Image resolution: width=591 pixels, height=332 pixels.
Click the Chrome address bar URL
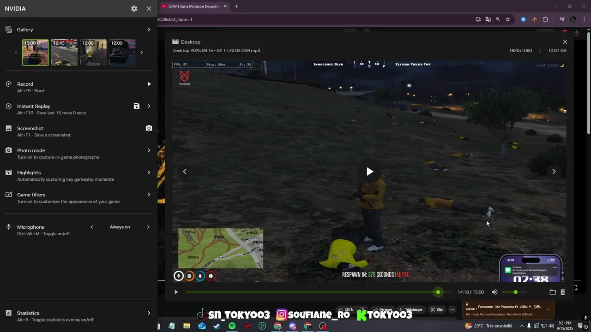pos(175,19)
